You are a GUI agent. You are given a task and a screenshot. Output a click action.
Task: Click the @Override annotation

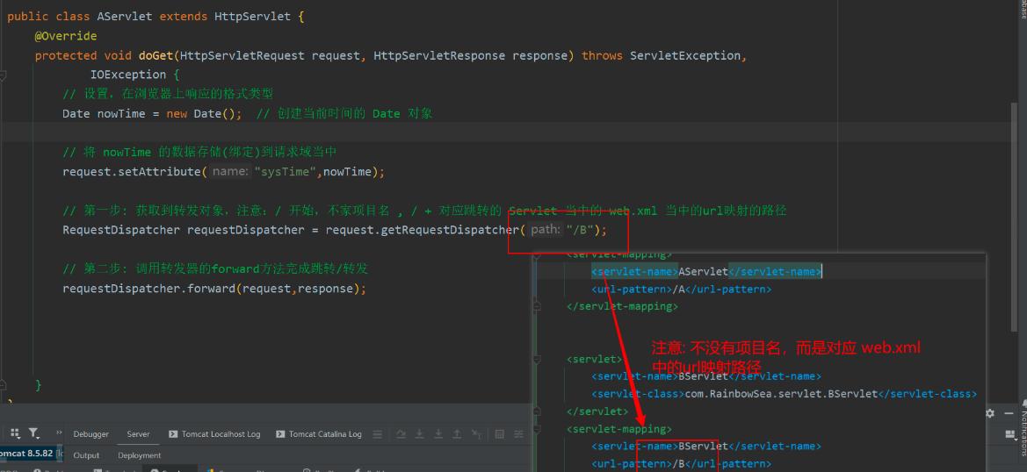[x=66, y=36]
